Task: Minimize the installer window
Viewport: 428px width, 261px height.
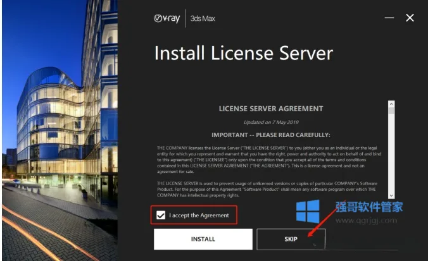Action: pyautogui.click(x=389, y=18)
